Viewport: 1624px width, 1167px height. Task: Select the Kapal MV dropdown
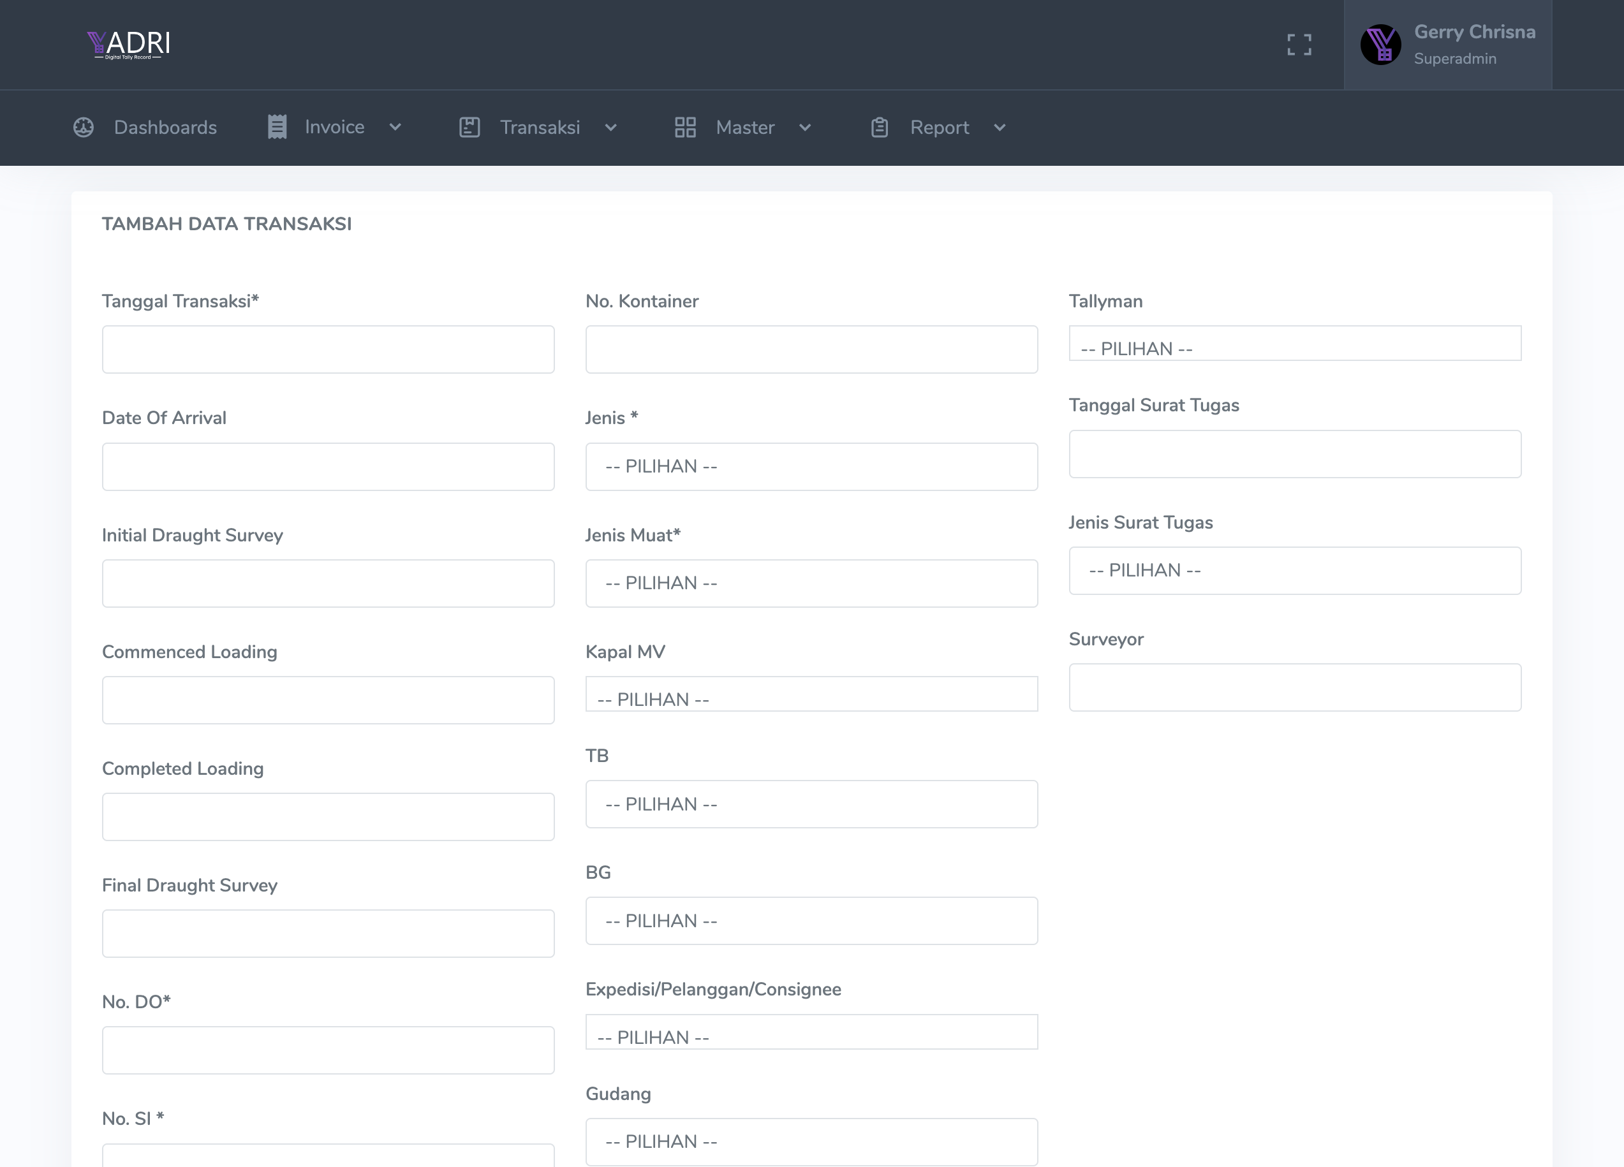[x=811, y=694]
